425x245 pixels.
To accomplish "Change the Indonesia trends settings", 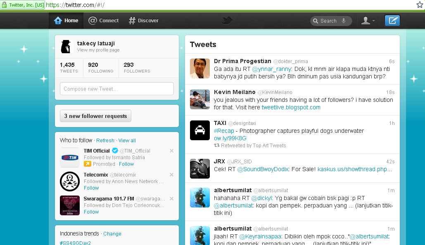I will pyautogui.click(x=112, y=233).
